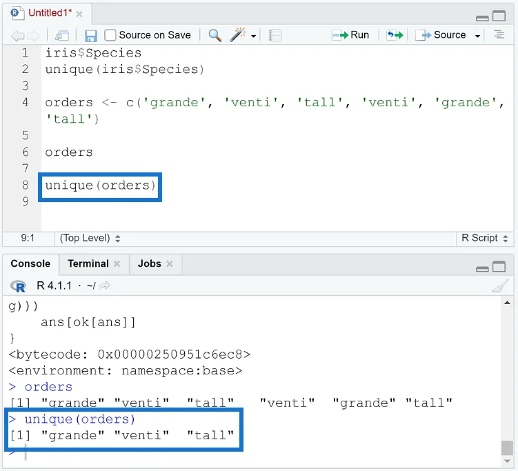Minimize the source editor pane
The image size is (518, 471).
482,18
